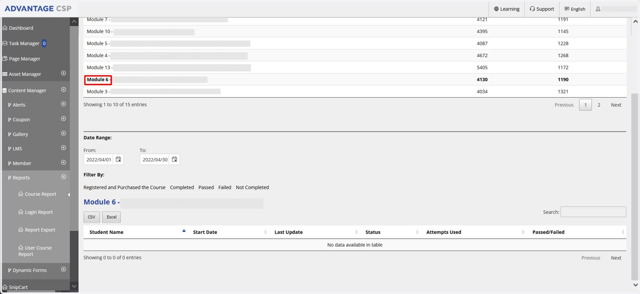Screen dimensions: 640x294
Task: Click the Search input field
Action: pos(593,212)
